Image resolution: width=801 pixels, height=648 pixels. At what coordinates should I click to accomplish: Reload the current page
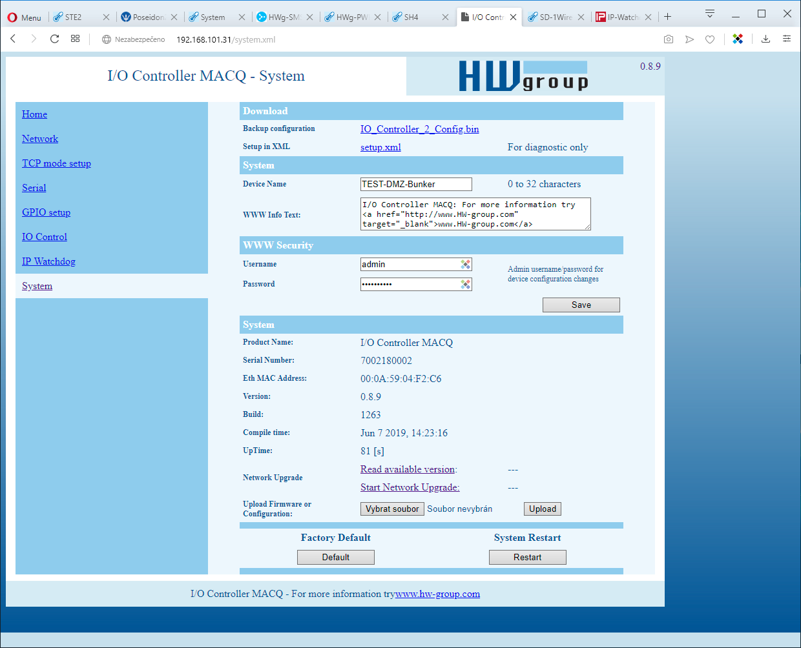click(55, 39)
